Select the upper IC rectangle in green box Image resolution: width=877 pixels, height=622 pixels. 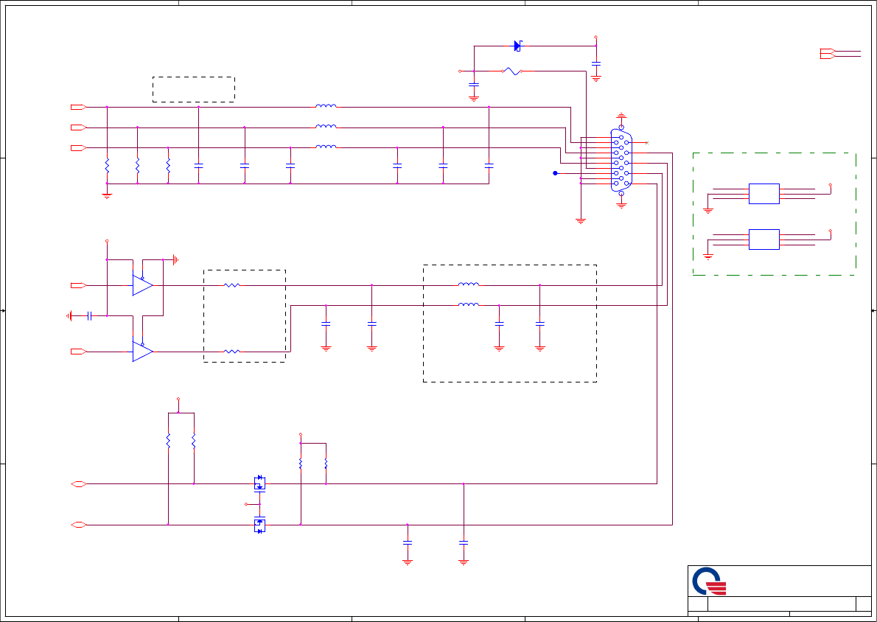(x=764, y=194)
